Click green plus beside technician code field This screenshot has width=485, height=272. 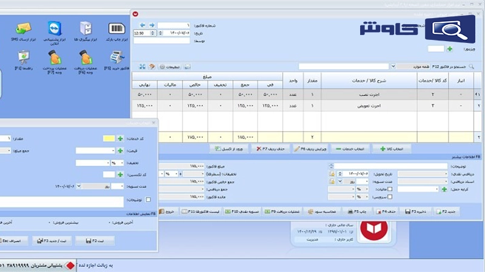(x=120, y=175)
